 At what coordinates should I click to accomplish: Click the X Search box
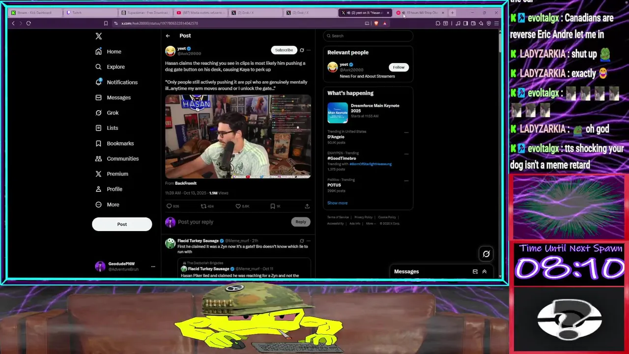pyautogui.click(x=368, y=36)
